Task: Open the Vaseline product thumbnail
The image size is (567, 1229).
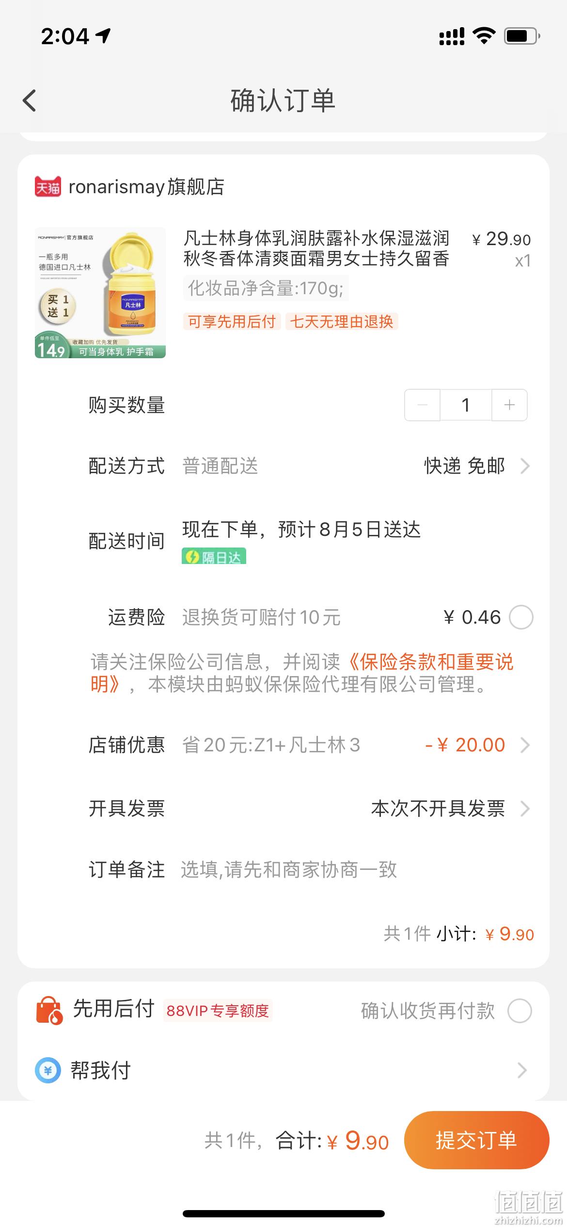Action: pos(100,293)
